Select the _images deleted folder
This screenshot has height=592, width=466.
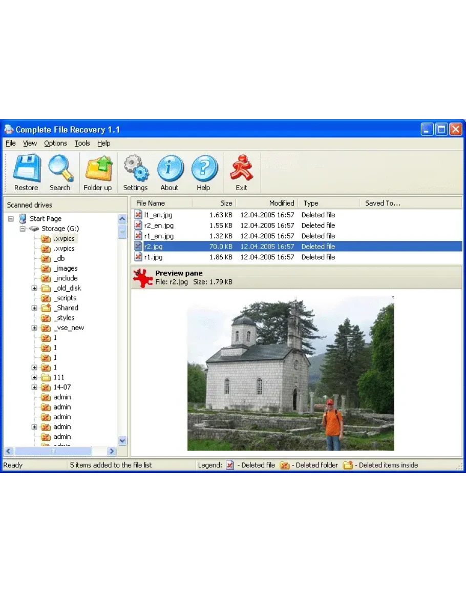tap(65, 268)
